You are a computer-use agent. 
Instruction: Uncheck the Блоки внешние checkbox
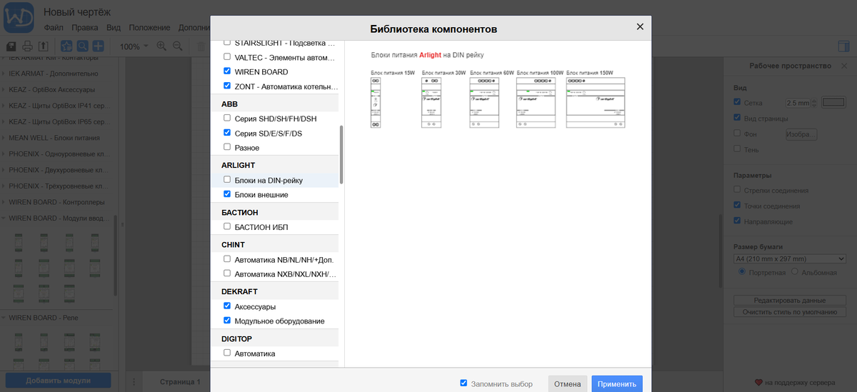tap(227, 194)
